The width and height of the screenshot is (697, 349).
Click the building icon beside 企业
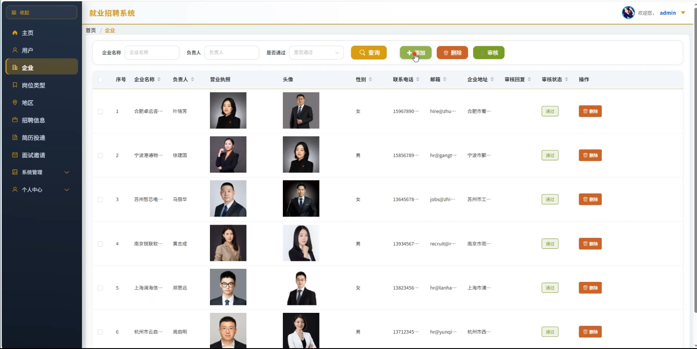tap(15, 68)
